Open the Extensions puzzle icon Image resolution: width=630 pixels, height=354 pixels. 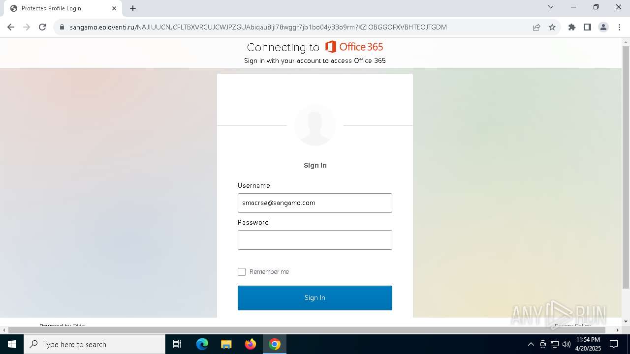click(572, 27)
